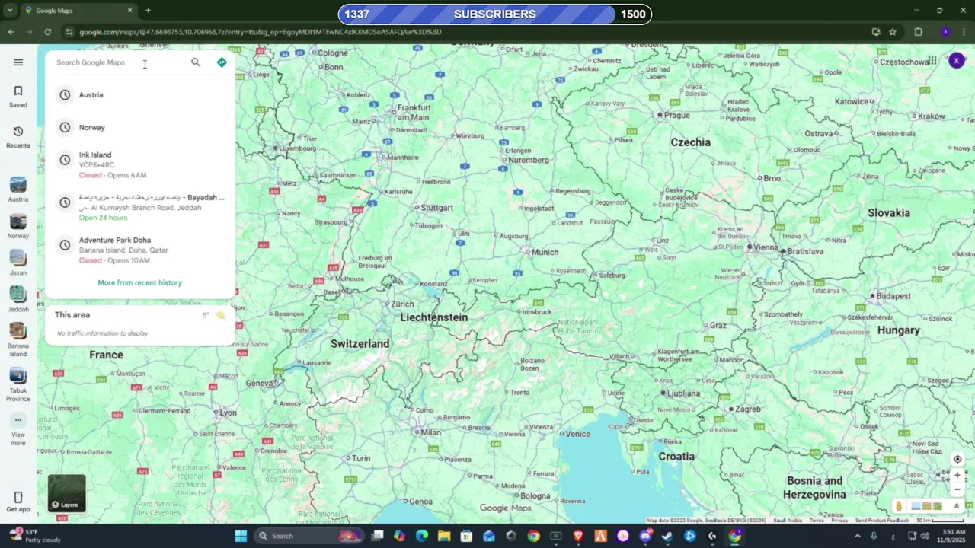Click the Windows taskbar Search box
Image resolution: width=975 pixels, height=548 pixels.
click(309, 536)
